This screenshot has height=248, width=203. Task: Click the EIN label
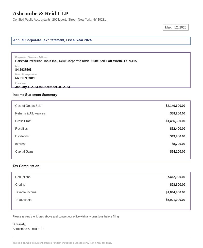[17, 66]
